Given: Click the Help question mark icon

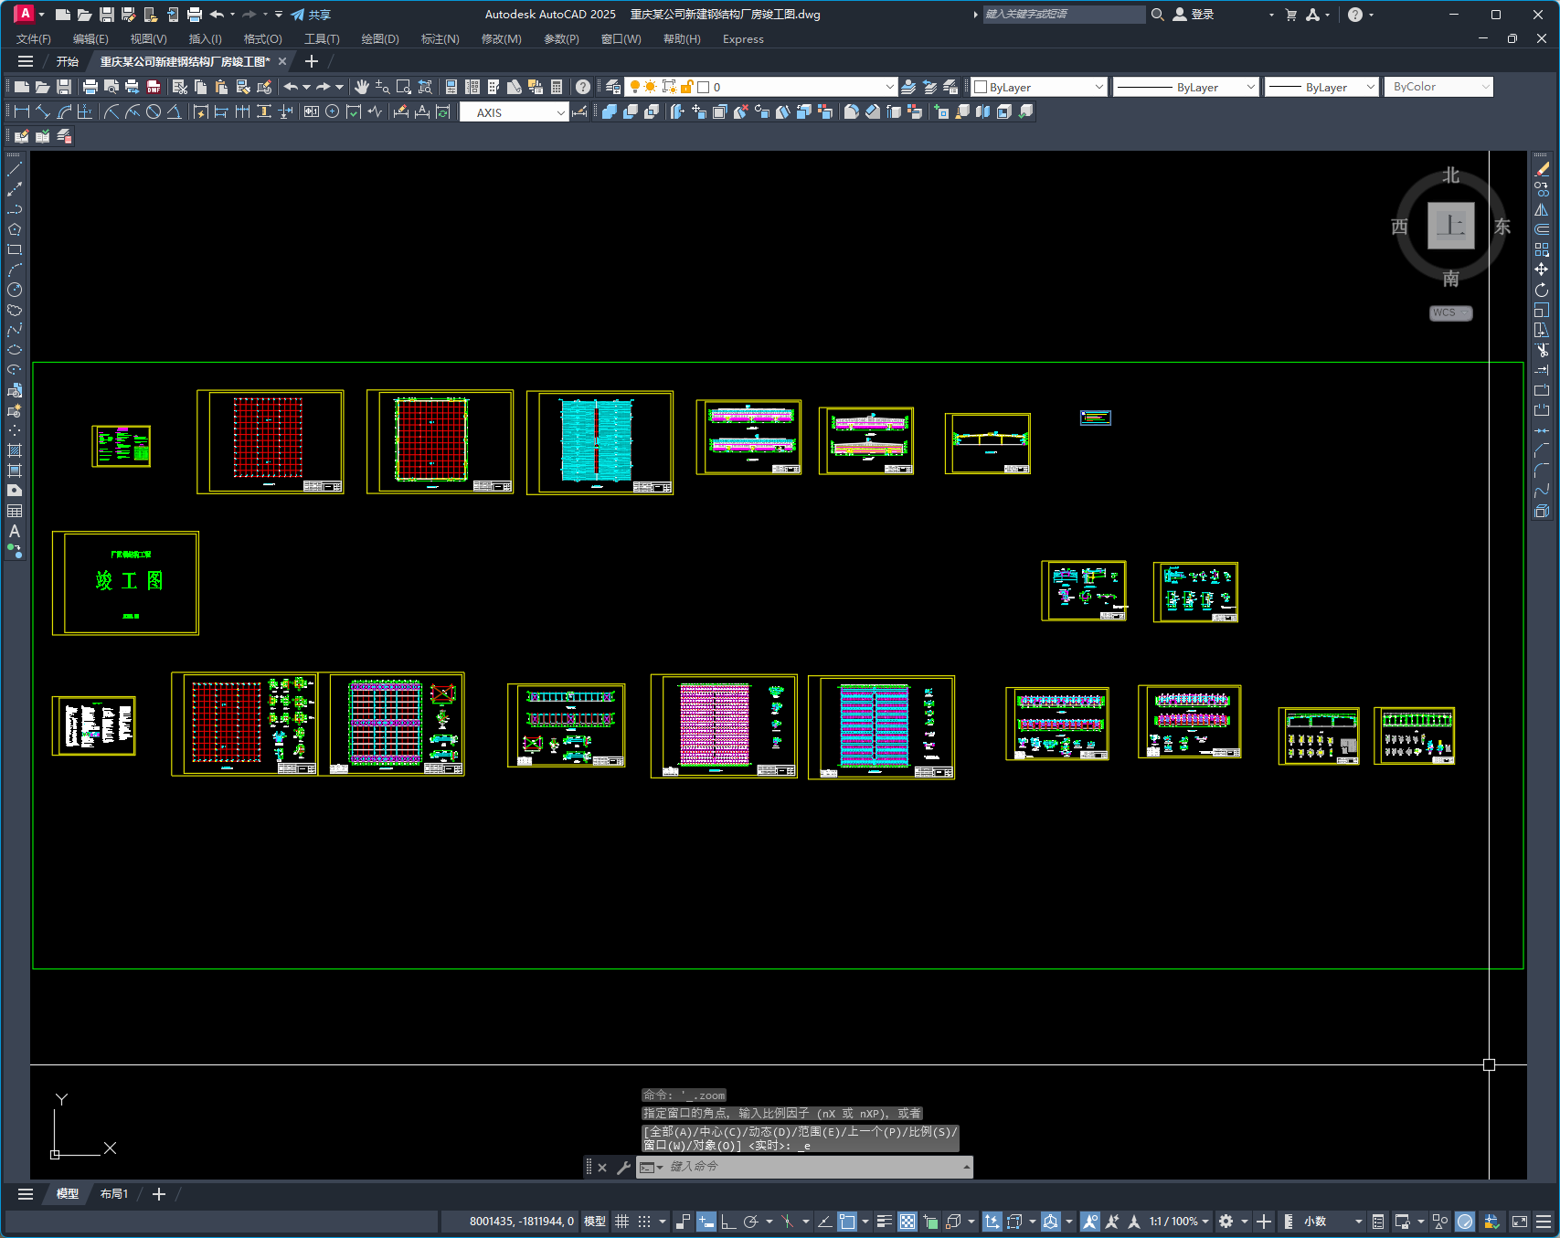Looking at the screenshot, I should (x=583, y=87).
